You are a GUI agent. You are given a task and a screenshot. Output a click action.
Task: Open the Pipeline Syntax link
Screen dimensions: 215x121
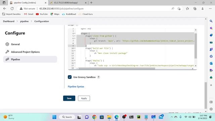(76, 87)
